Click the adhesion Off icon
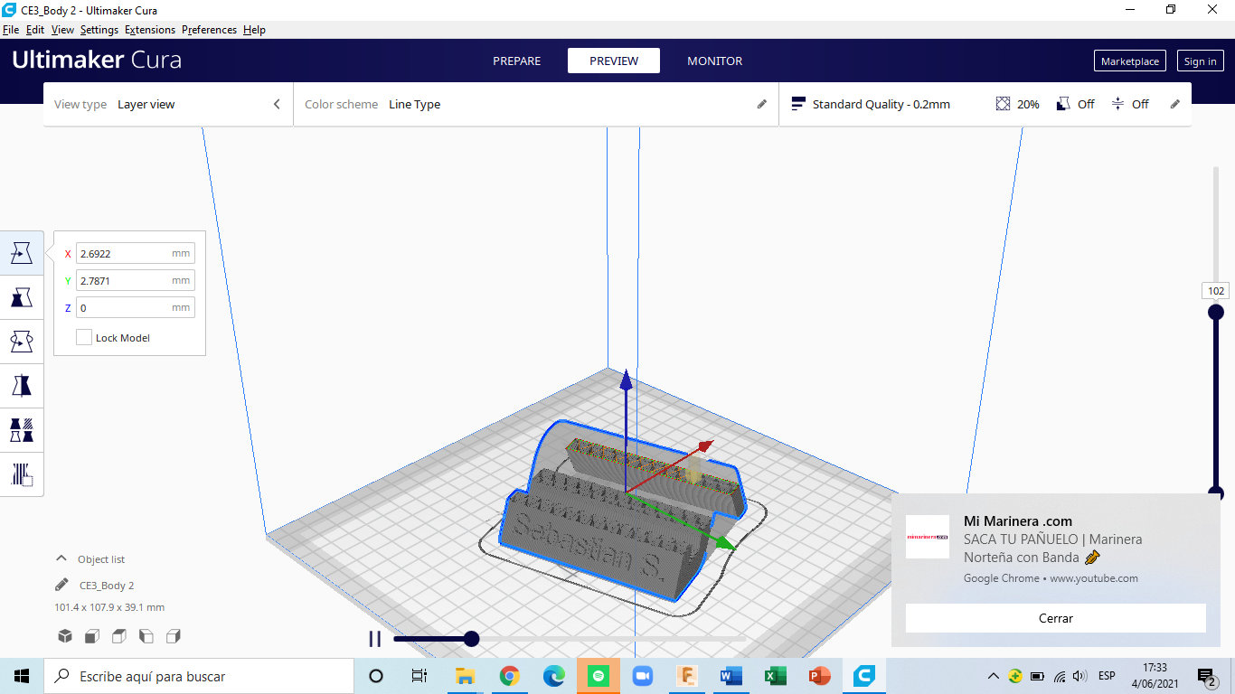Screen dimensions: 1235x694 (1117, 104)
